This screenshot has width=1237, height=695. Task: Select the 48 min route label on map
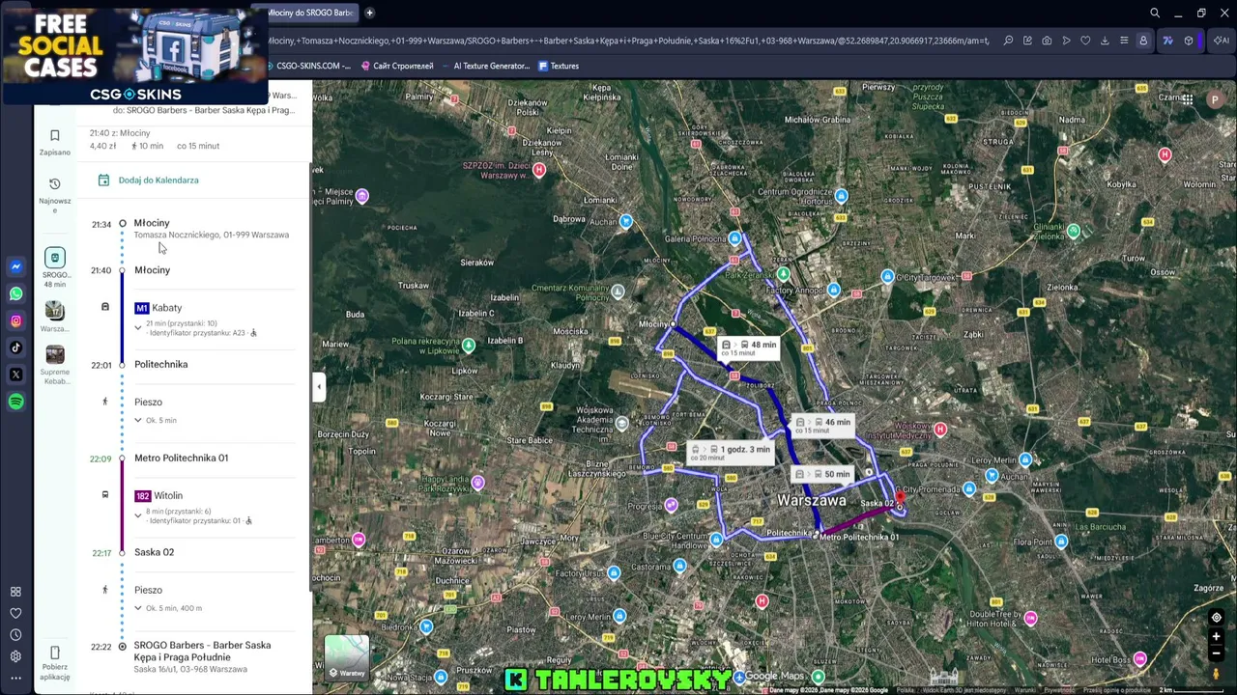(x=750, y=347)
